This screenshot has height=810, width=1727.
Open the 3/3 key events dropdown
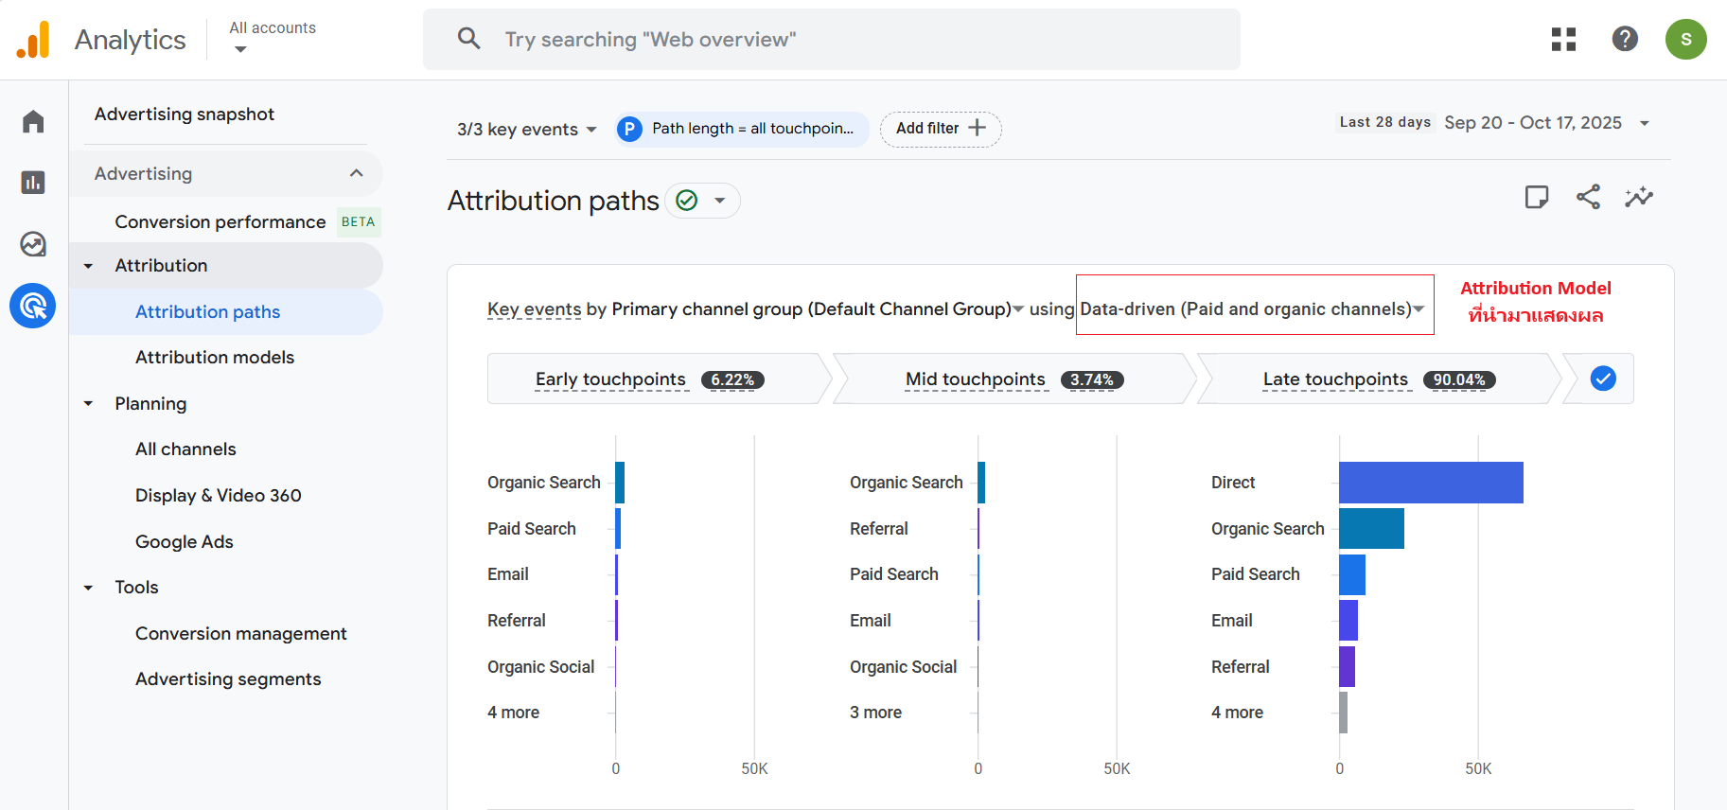pos(526,130)
